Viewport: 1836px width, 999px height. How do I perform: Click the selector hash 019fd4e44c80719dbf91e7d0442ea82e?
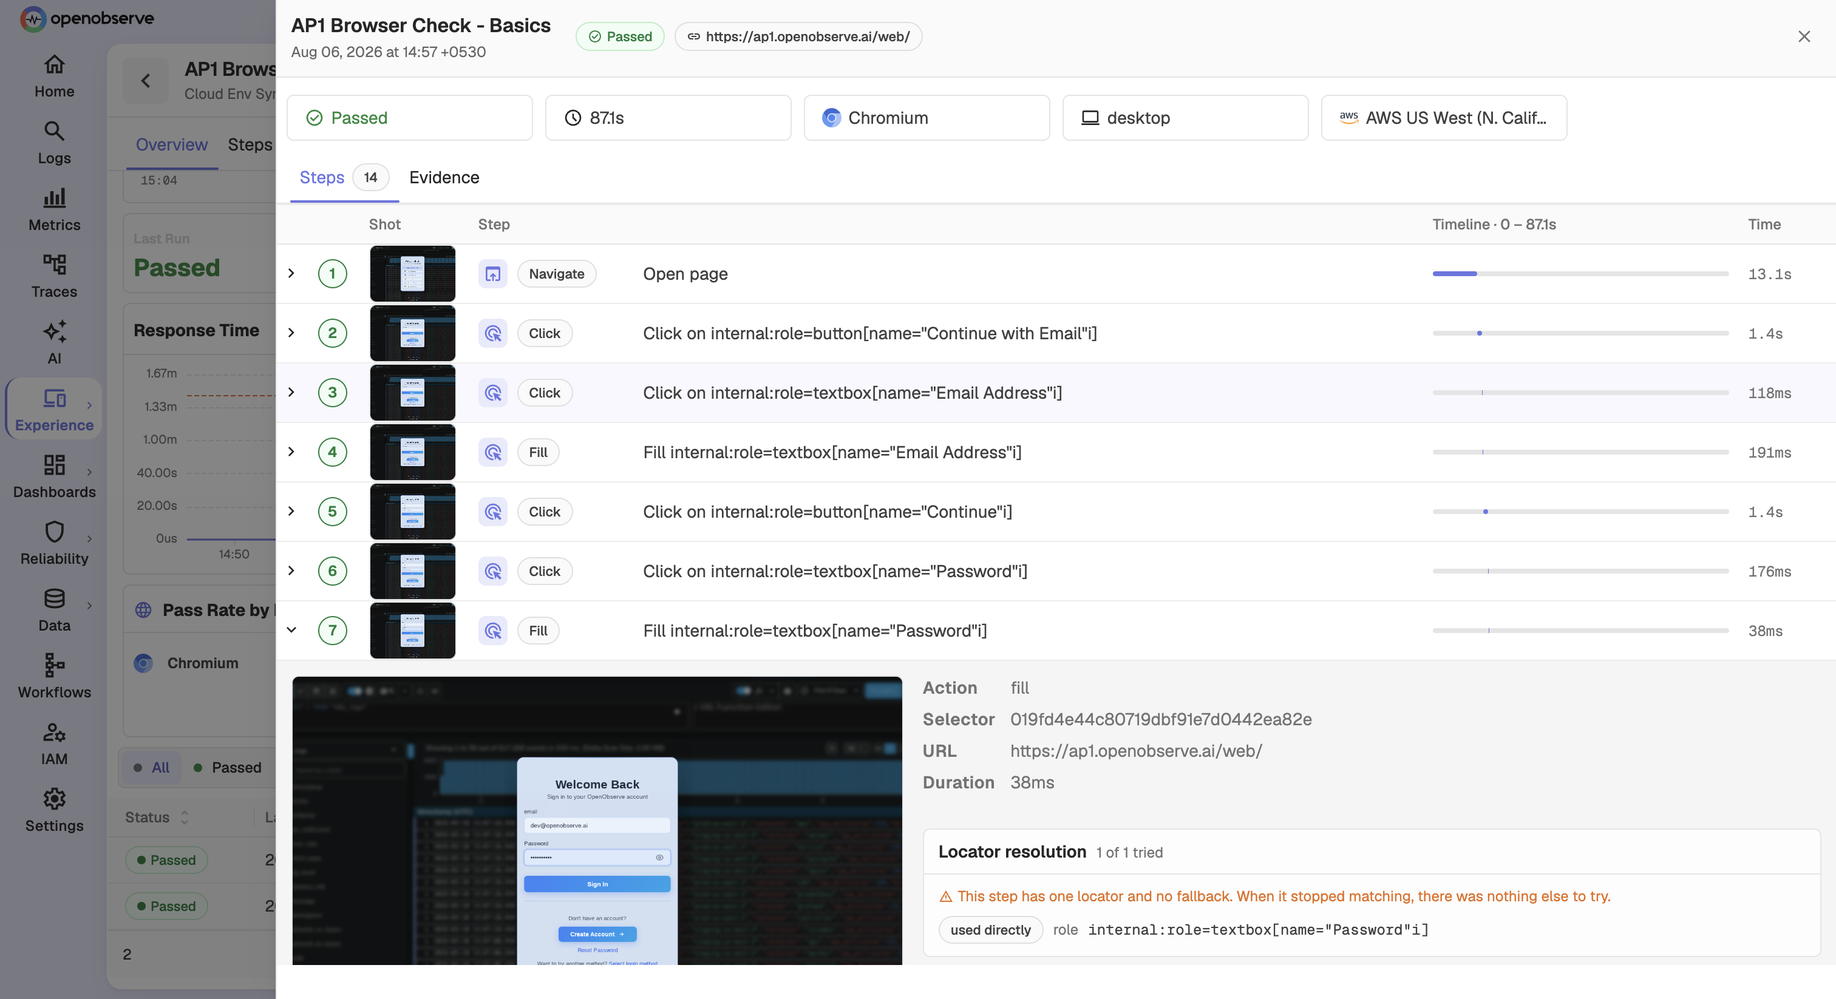[1161, 719]
